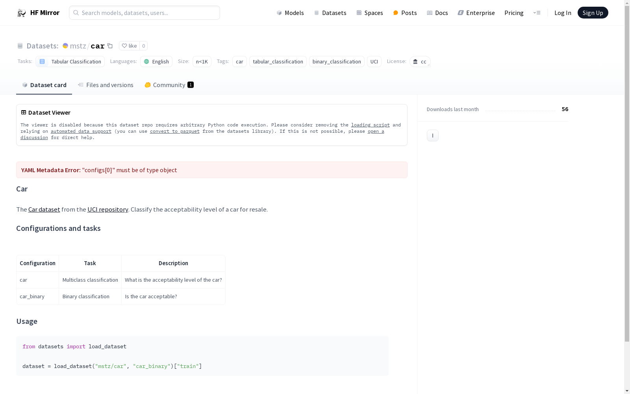Click the like count number
This screenshot has width=630, height=394.
144,46
